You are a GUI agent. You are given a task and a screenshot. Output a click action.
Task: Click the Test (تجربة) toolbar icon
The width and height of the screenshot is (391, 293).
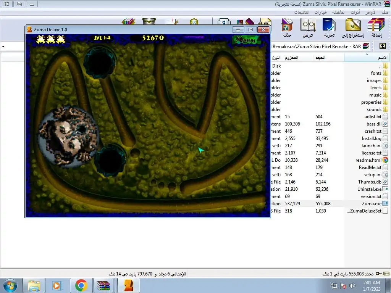click(329, 27)
